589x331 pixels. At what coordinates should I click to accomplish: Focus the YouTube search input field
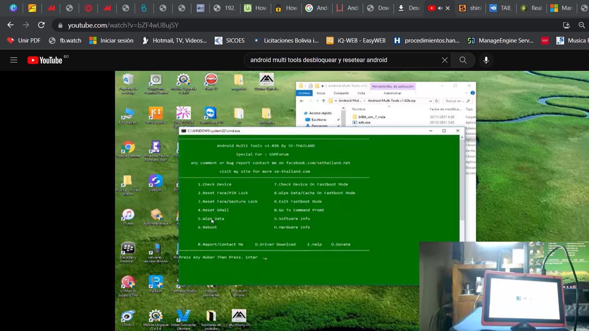click(x=341, y=60)
